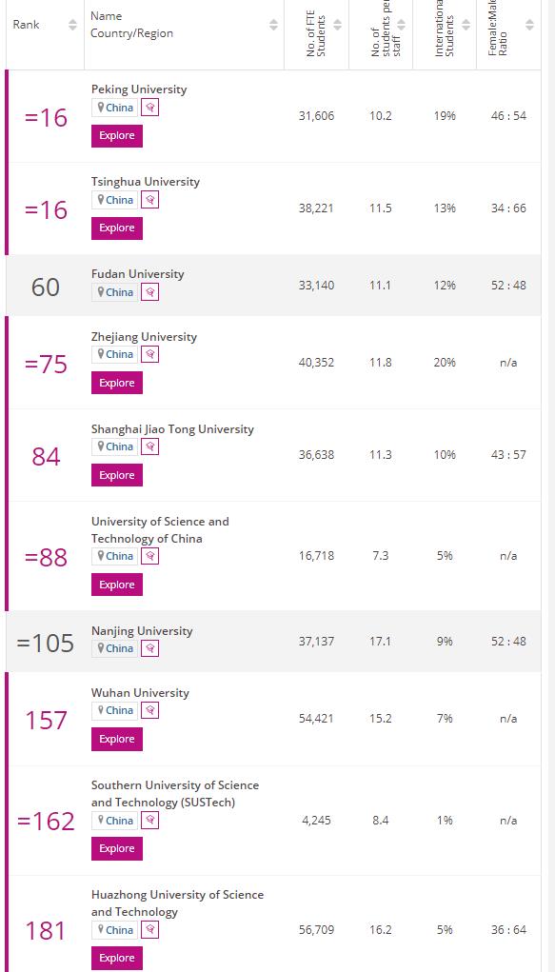Screen dimensions: 555x972
Task: Click the shortlist icon for Shanghai Jiao Tong University
Action: pyautogui.click(x=149, y=446)
